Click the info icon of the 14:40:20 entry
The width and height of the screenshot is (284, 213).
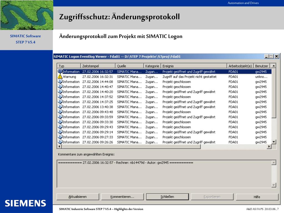(x=60, y=92)
